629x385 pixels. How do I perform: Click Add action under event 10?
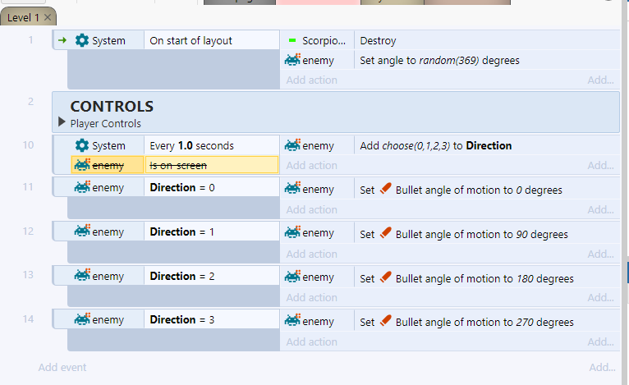[311, 166]
